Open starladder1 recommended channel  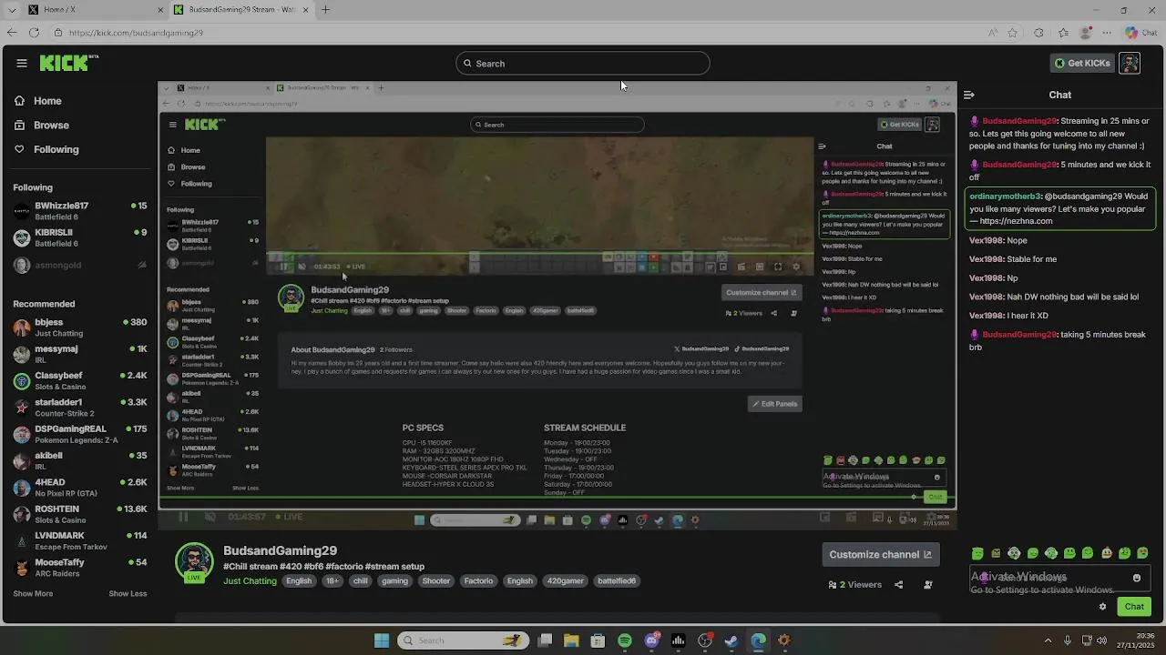(80, 408)
